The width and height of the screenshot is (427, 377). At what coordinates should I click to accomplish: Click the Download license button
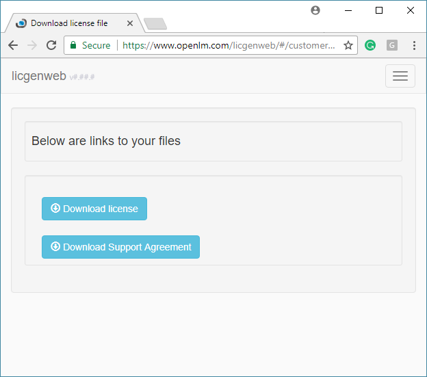tap(94, 209)
